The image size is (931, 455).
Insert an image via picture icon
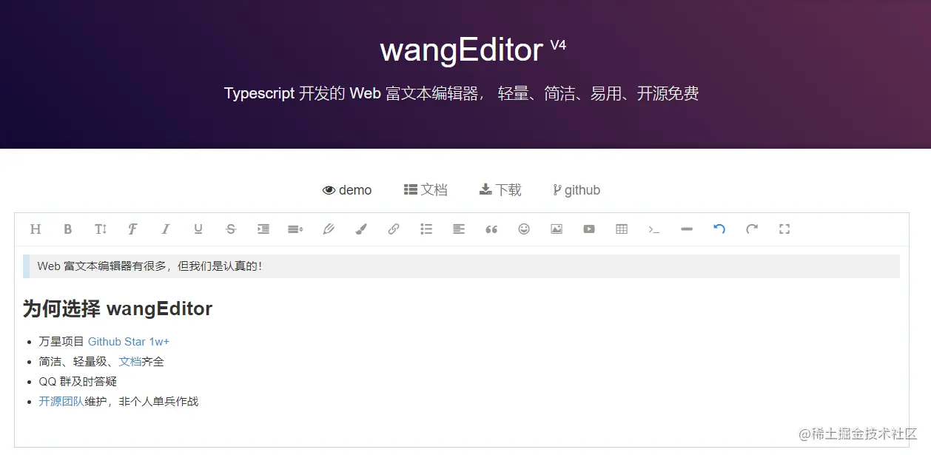point(557,229)
